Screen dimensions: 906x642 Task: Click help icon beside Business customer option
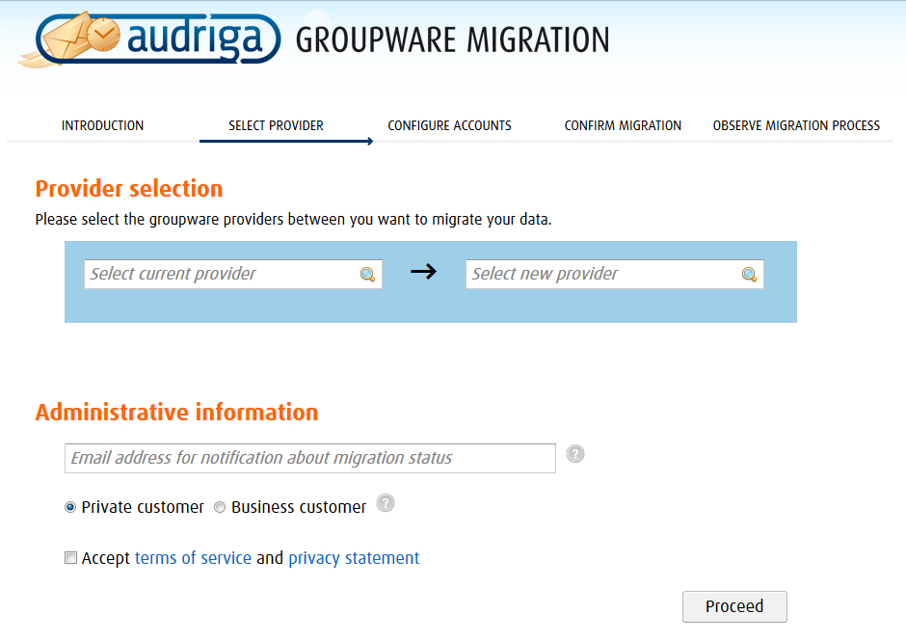[x=386, y=503]
